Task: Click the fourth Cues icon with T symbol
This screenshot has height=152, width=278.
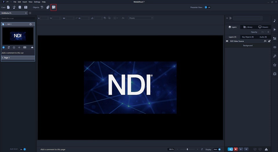Action: (x=26, y=7)
